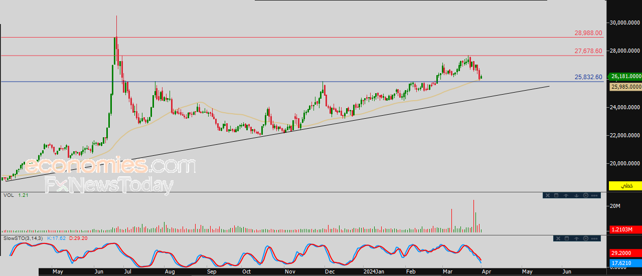Select the SlowSTO(3,14,3) indicator label
642x276 pixels.
(24, 238)
